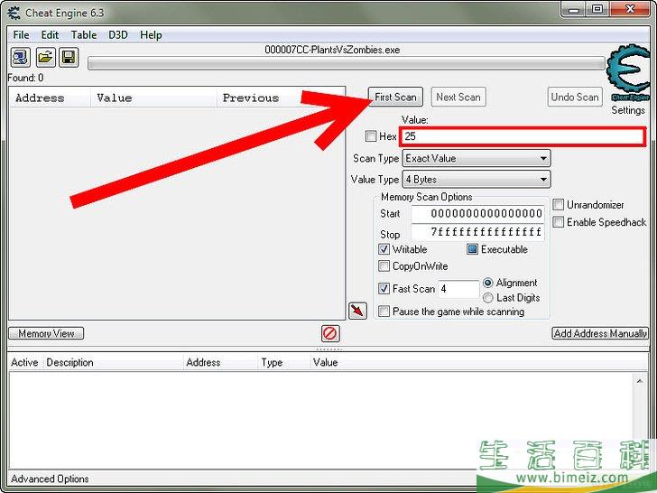657x493 pixels.
Task: Open Memory View
Action: (x=46, y=333)
